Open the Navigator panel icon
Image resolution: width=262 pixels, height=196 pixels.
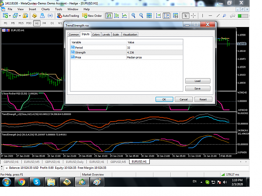click(x=42, y=15)
